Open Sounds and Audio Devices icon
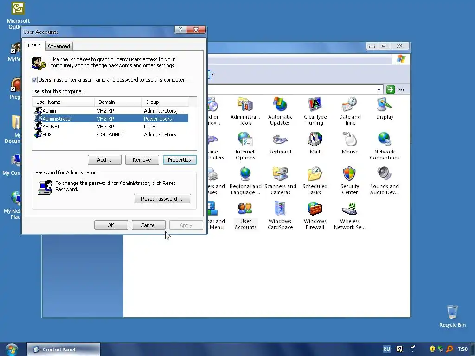The height and width of the screenshot is (356, 475). coord(385,181)
